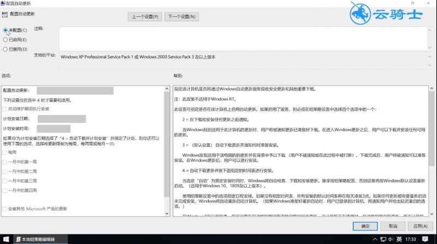Image resolution: width=437 pixels, height=244 pixels.
Task: Click the 下一个设置(N) button
Action: coord(181,17)
